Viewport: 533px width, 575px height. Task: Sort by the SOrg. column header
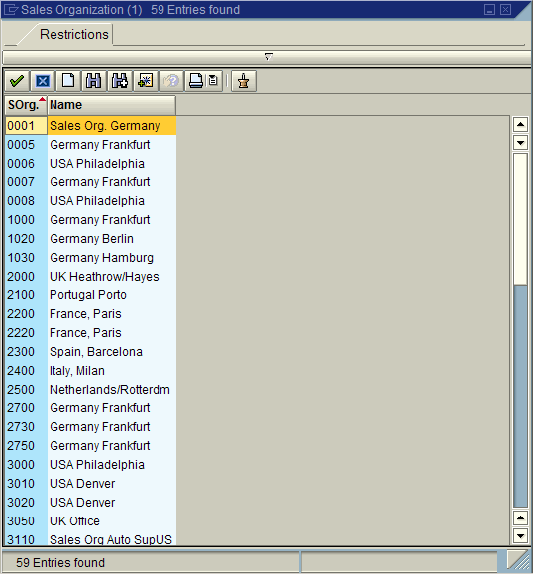(26, 105)
